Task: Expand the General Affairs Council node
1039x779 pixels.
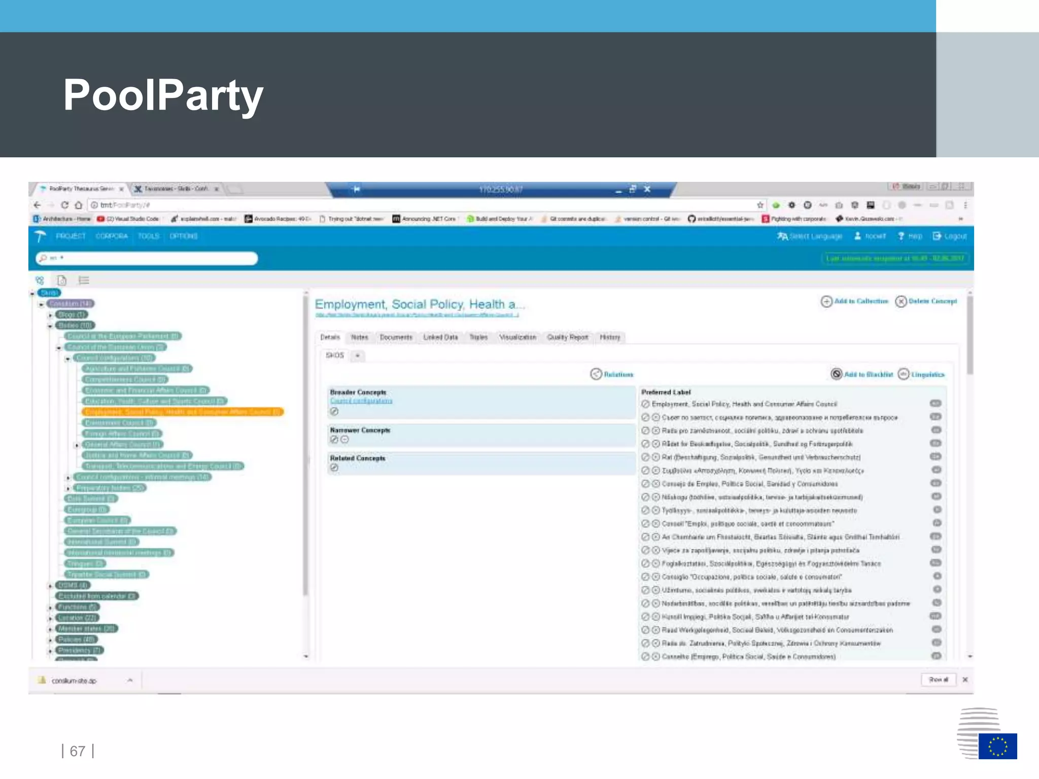Action: 77,445
